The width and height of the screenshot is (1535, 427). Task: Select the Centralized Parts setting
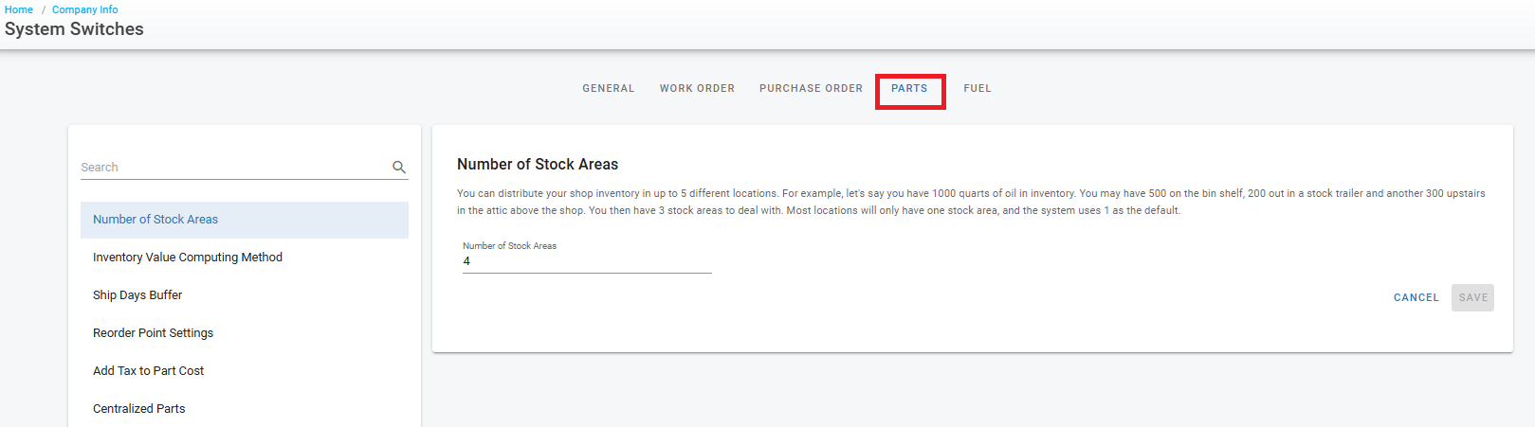(139, 409)
